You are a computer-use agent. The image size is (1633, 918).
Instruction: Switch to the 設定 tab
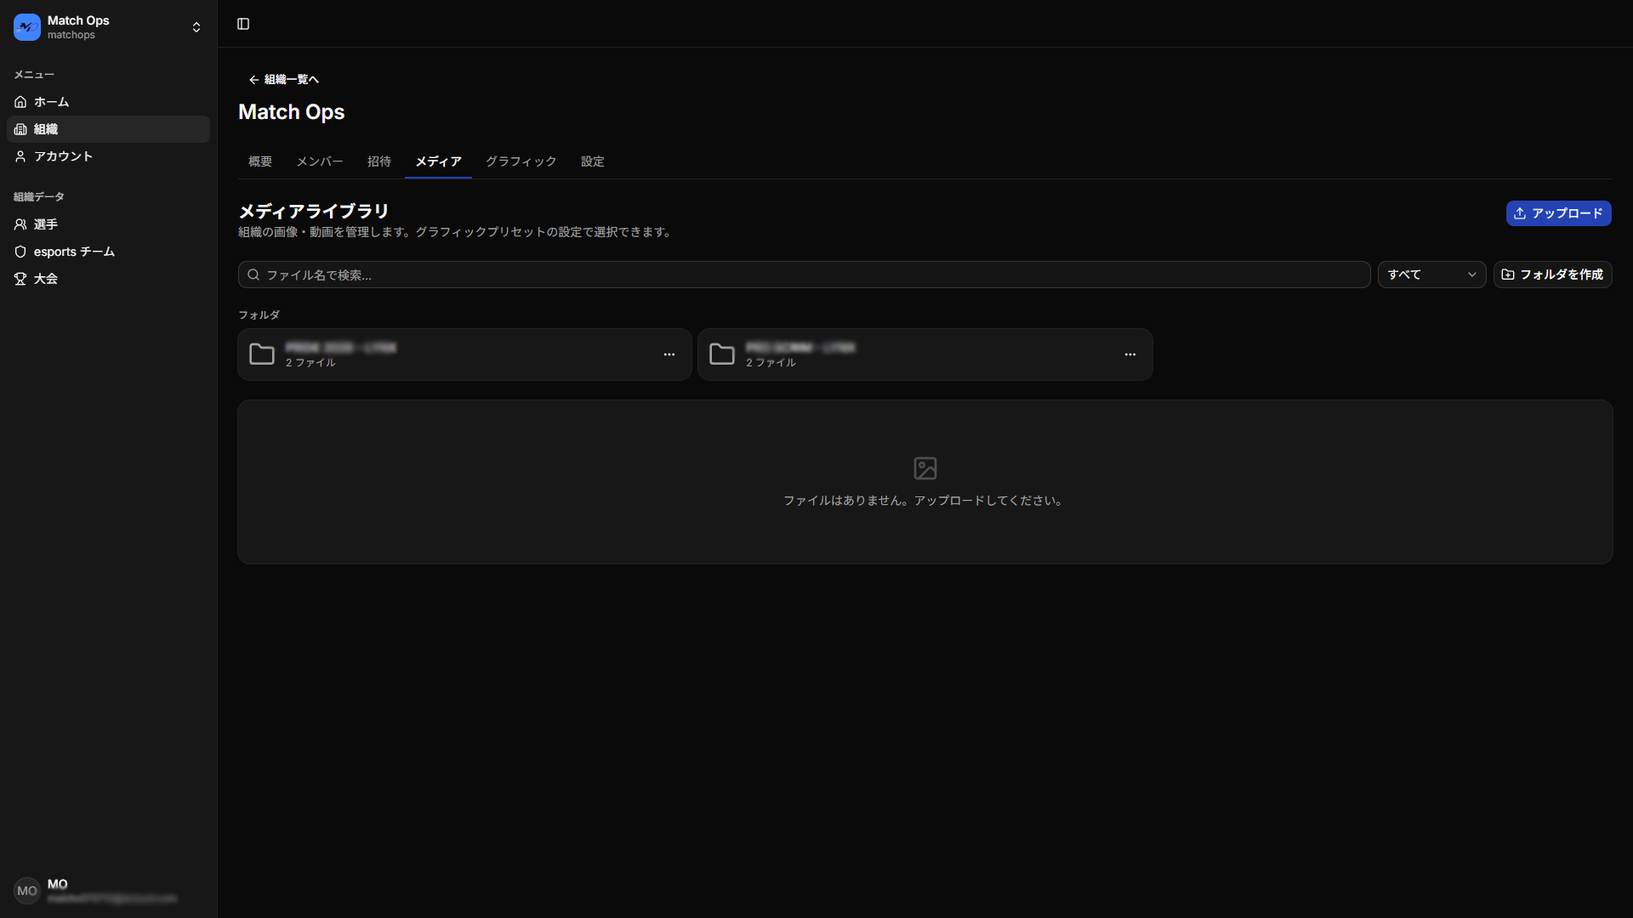click(x=593, y=161)
